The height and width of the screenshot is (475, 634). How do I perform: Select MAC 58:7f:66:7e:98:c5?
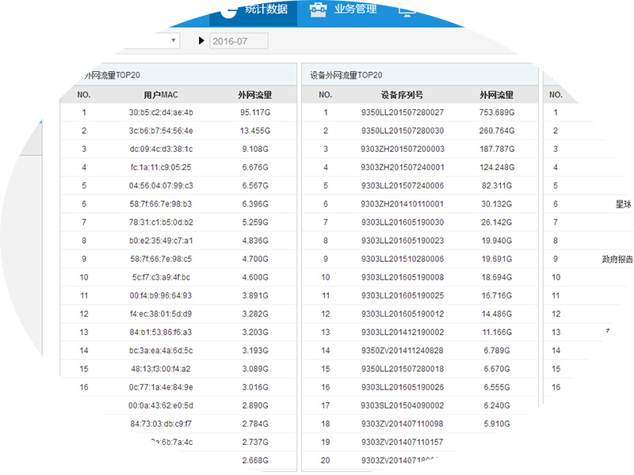pos(161,259)
